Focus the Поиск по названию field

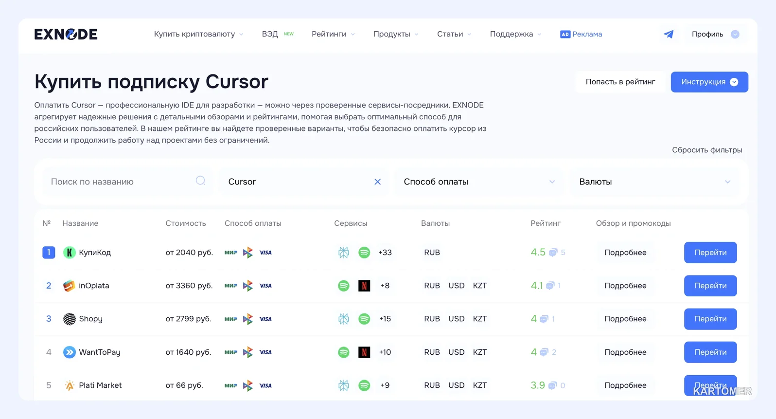pyautogui.click(x=127, y=182)
